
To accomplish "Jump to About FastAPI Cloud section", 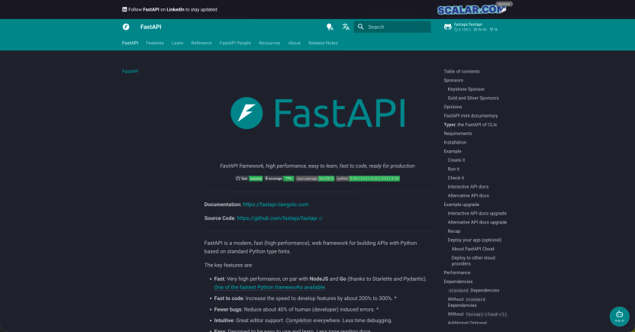I will tap(472, 250).
